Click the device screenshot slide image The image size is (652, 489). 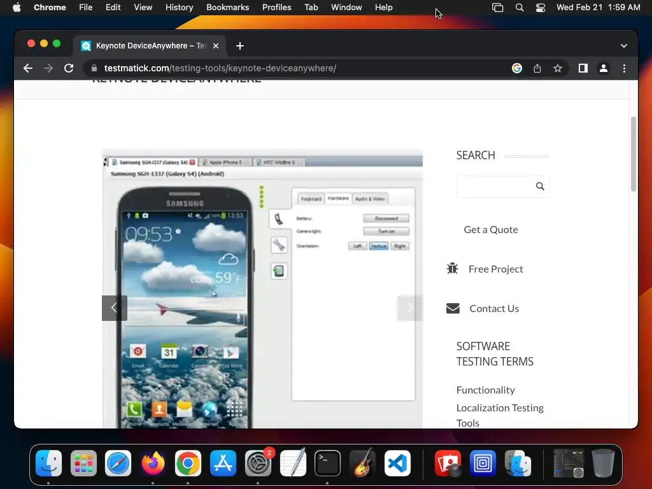pyautogui.click(x=262, y=288)
